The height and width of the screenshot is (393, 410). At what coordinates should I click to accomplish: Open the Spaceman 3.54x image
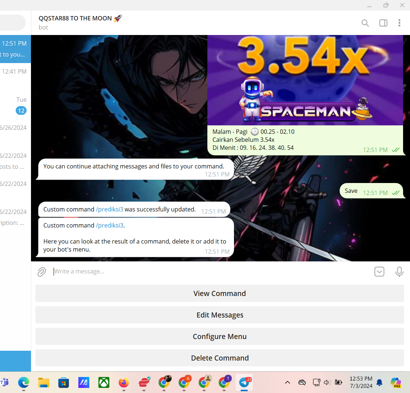coord(305,80)
